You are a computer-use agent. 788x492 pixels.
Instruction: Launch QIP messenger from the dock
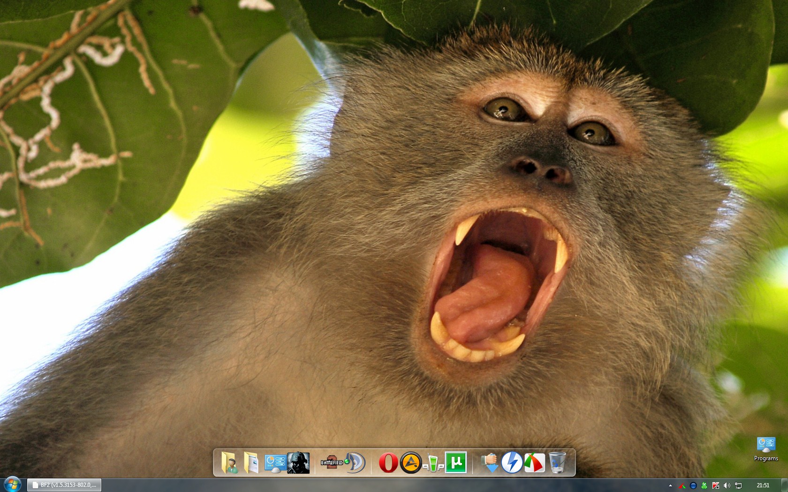click(433, 464)
